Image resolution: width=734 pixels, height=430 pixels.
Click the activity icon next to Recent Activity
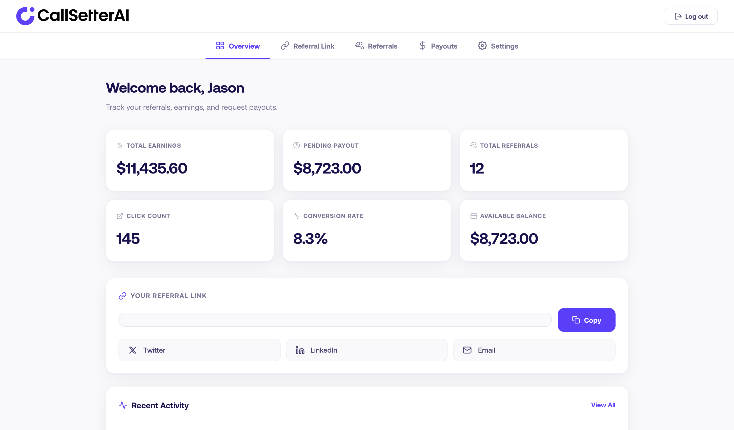(x=124, y=405)
